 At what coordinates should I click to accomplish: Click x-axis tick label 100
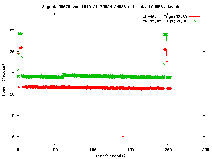click(x=93, y=150)
